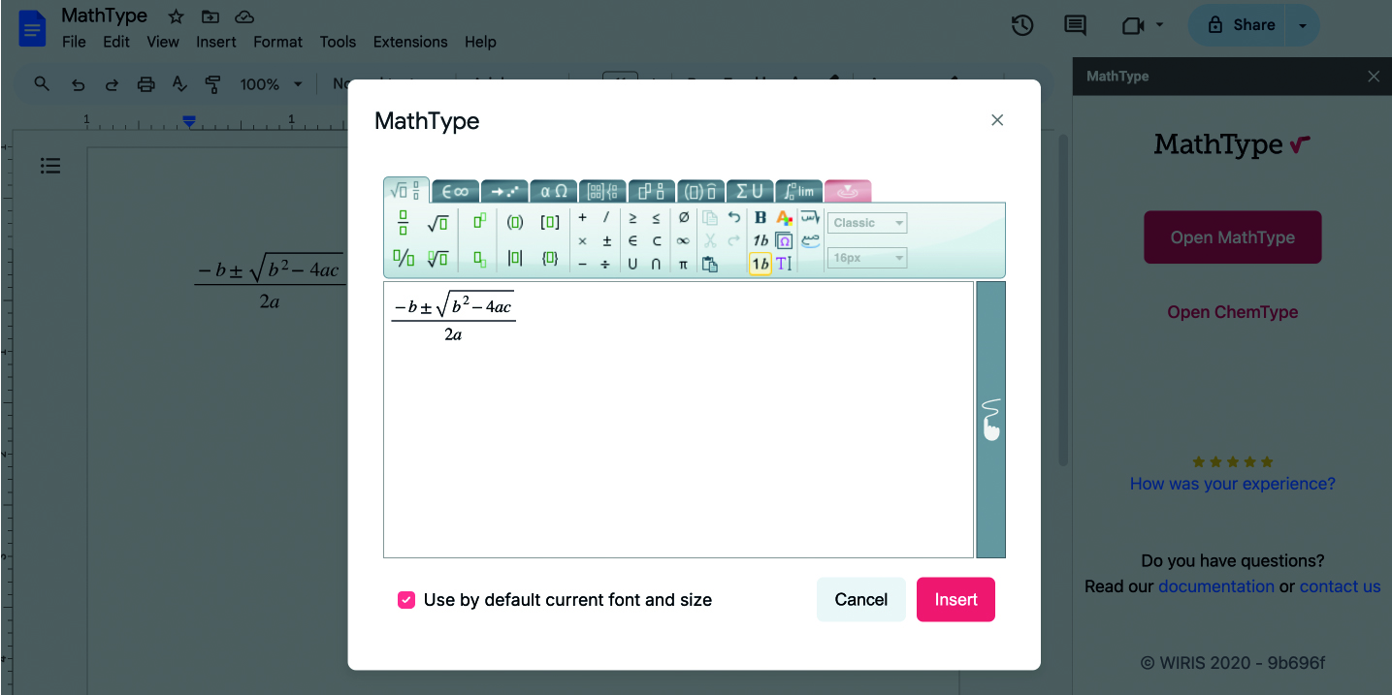Insert parentheses around selection
Viewport: 1392px width, 695px height.
point(514,222)
